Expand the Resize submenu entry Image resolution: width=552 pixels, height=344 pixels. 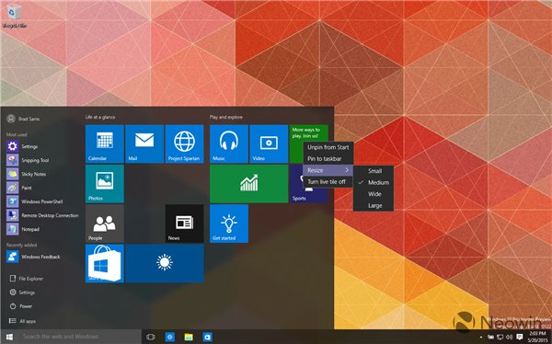click(x=328, y=170)
